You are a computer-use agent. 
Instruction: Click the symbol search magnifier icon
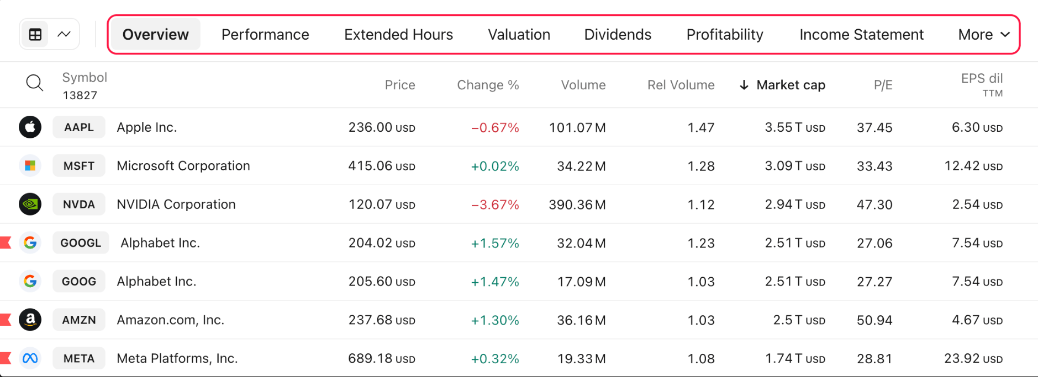pyautogui.click(x=34, y=83)
